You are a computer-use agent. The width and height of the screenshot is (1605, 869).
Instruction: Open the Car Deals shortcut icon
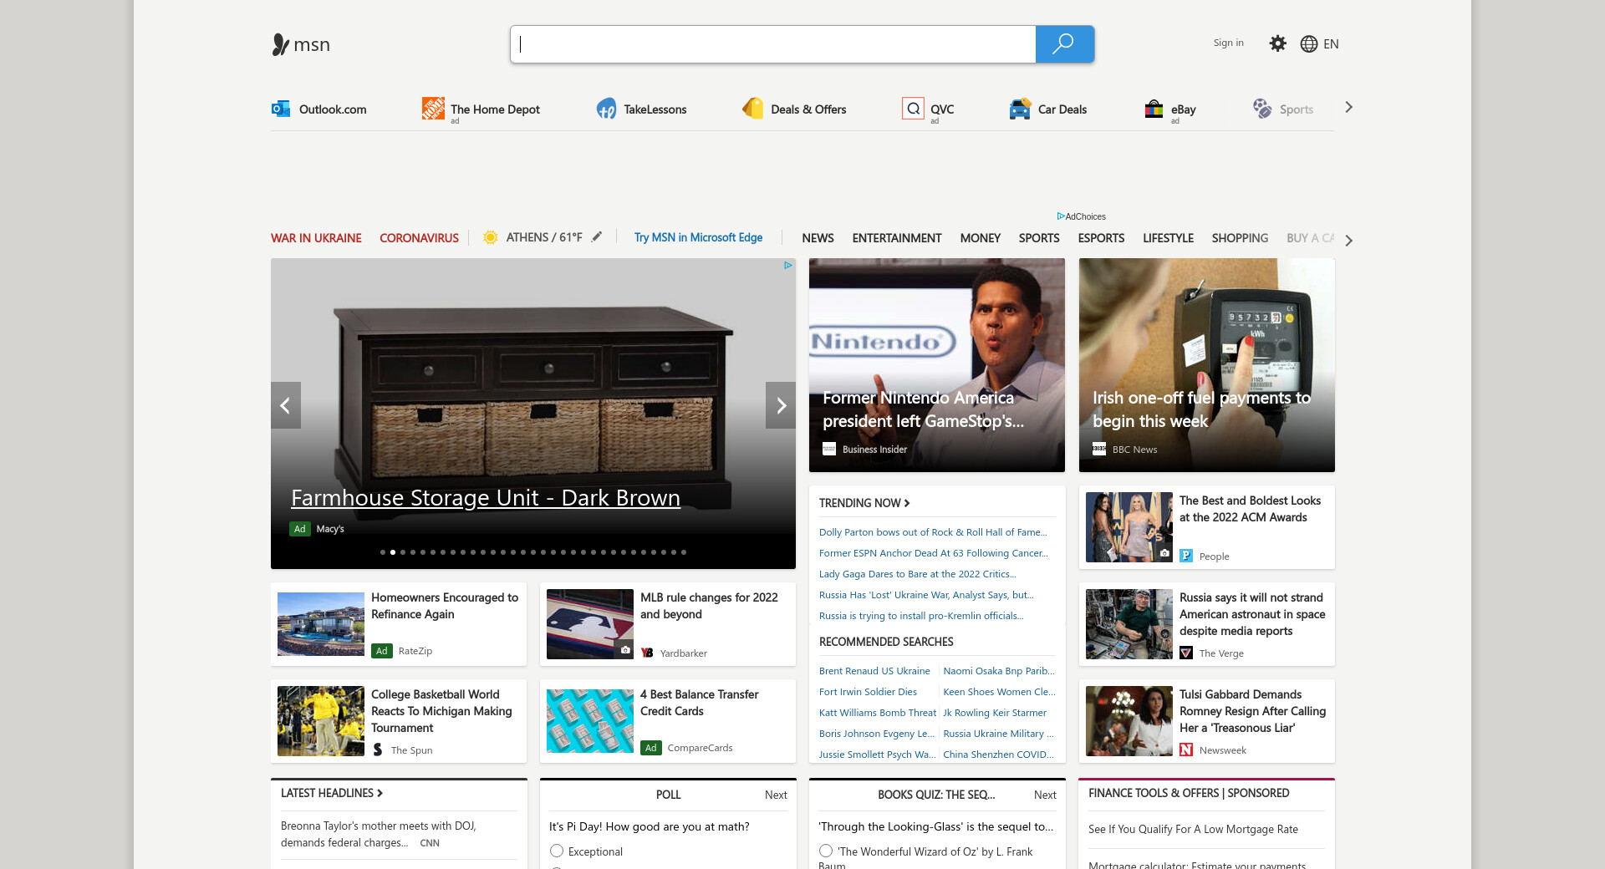point(1020,109)
